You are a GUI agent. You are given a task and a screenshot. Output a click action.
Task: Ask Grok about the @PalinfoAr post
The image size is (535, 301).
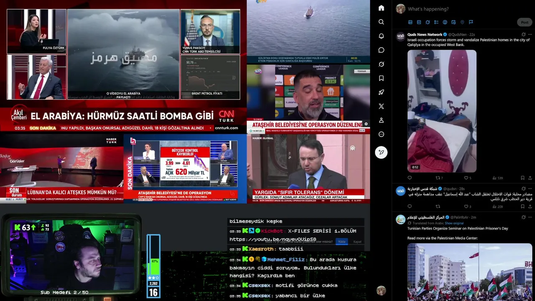click(523, 217)
